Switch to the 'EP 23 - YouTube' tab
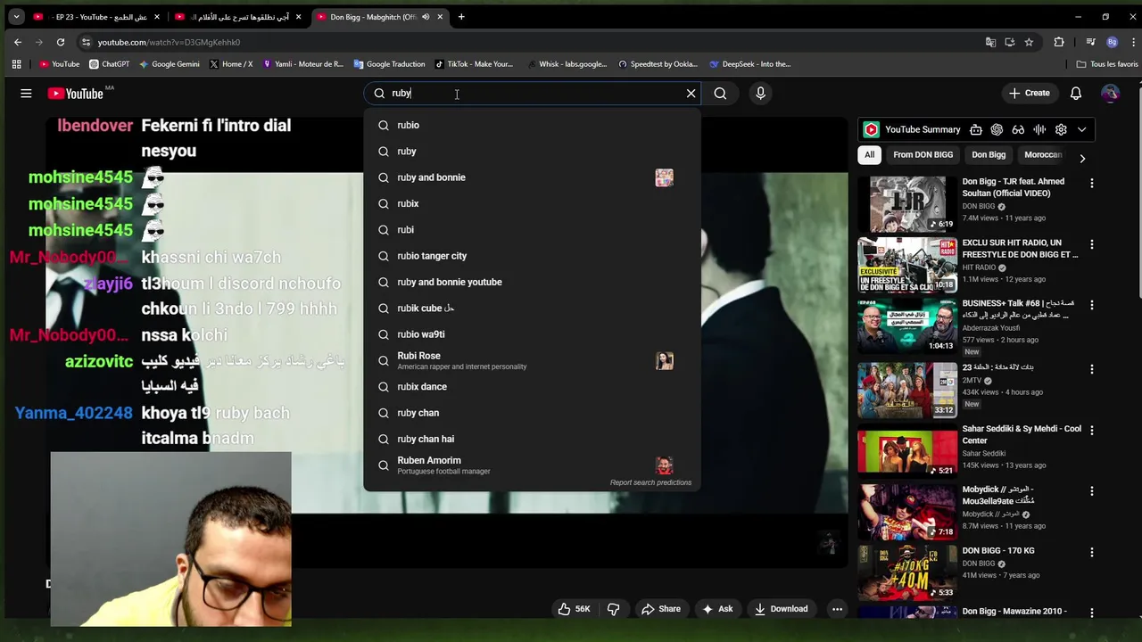 [96, 17]
